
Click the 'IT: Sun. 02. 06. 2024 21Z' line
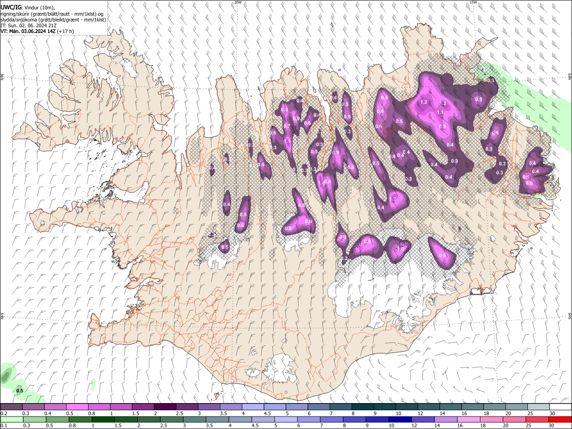28,25
